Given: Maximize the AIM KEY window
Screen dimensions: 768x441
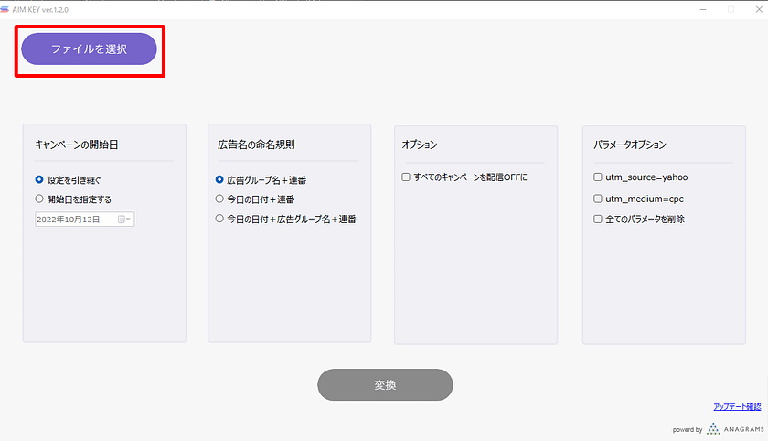Looking at the screenshot, I should click(x=731, y=8).
